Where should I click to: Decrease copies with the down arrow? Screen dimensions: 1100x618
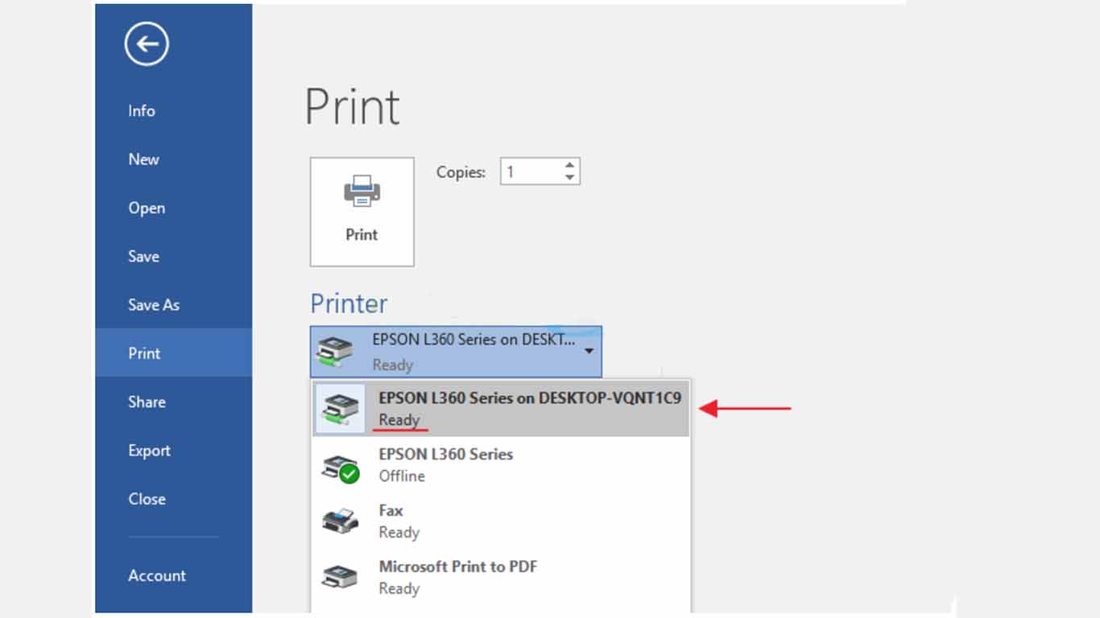570,178
